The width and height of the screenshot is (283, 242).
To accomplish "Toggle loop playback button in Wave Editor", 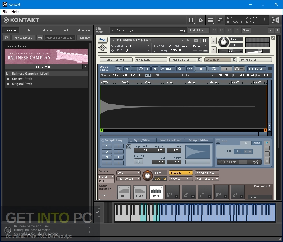I will [x=214, y=68].
